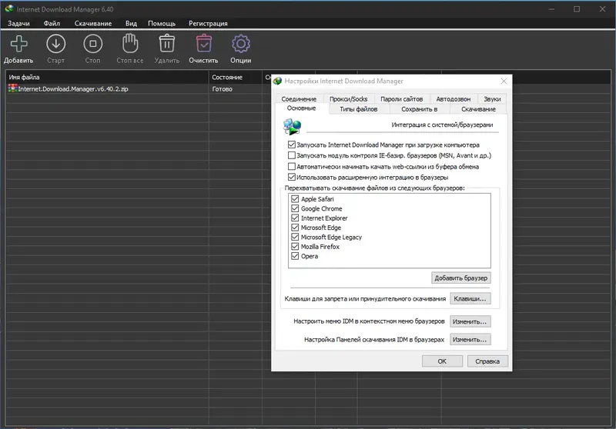Uncheck Google Chrome browser

pos(295,208)
